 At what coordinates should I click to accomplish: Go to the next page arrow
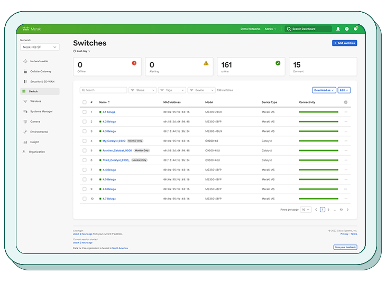(347, 210)
